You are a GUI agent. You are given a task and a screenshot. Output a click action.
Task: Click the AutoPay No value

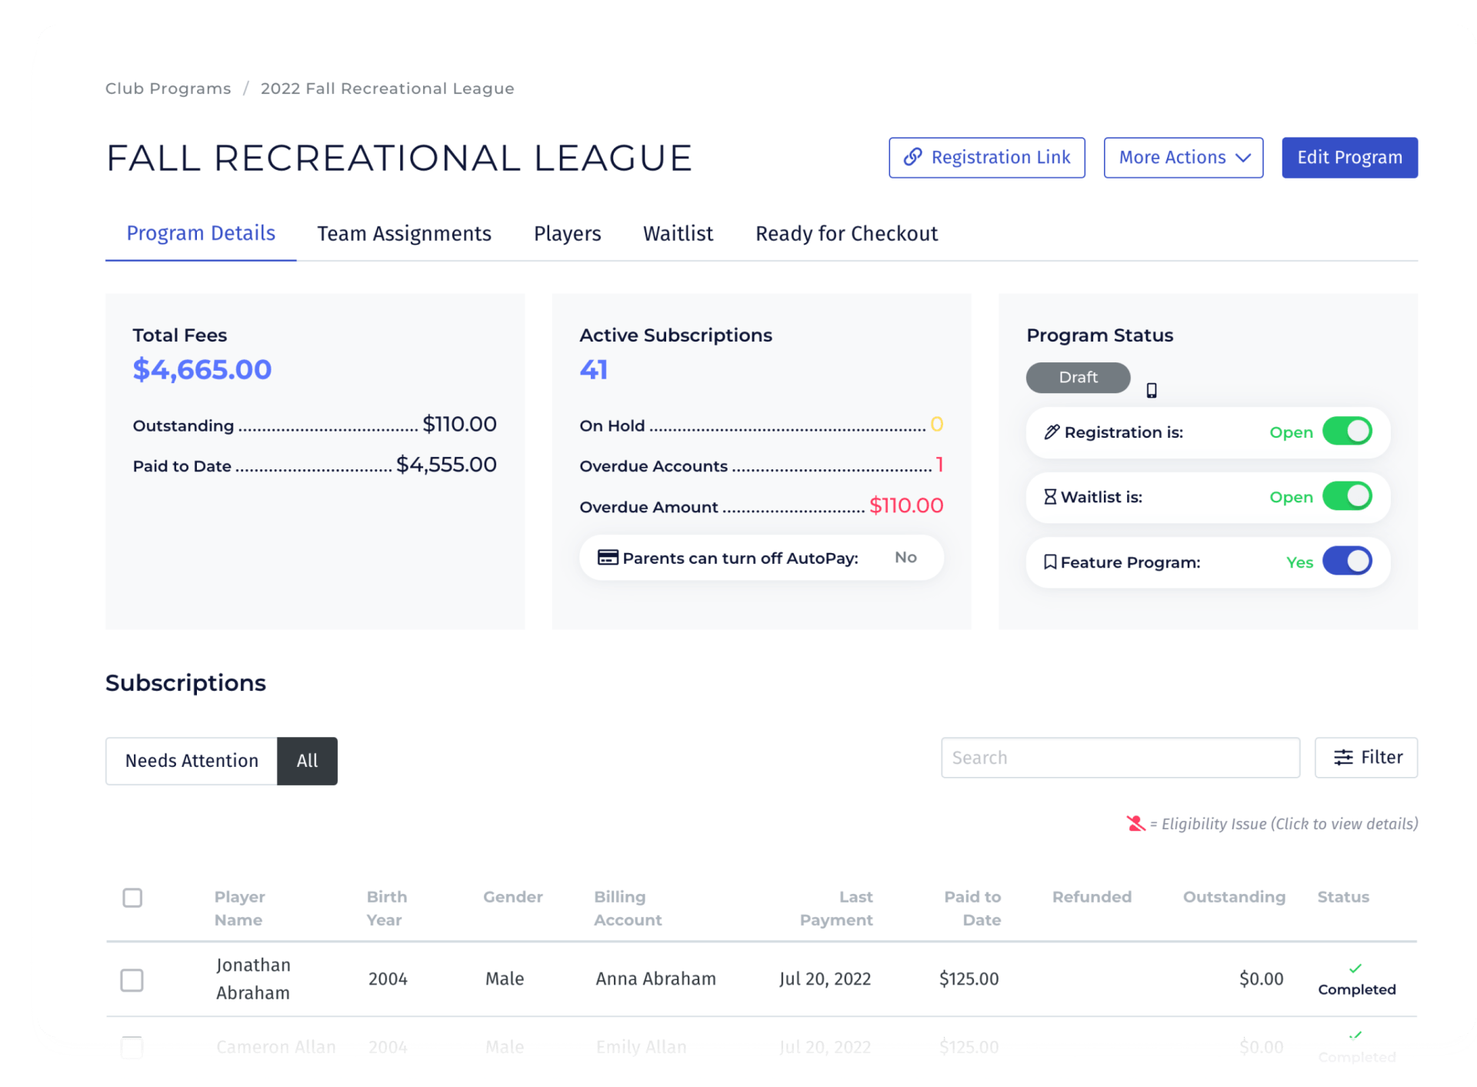coord(905,558)
